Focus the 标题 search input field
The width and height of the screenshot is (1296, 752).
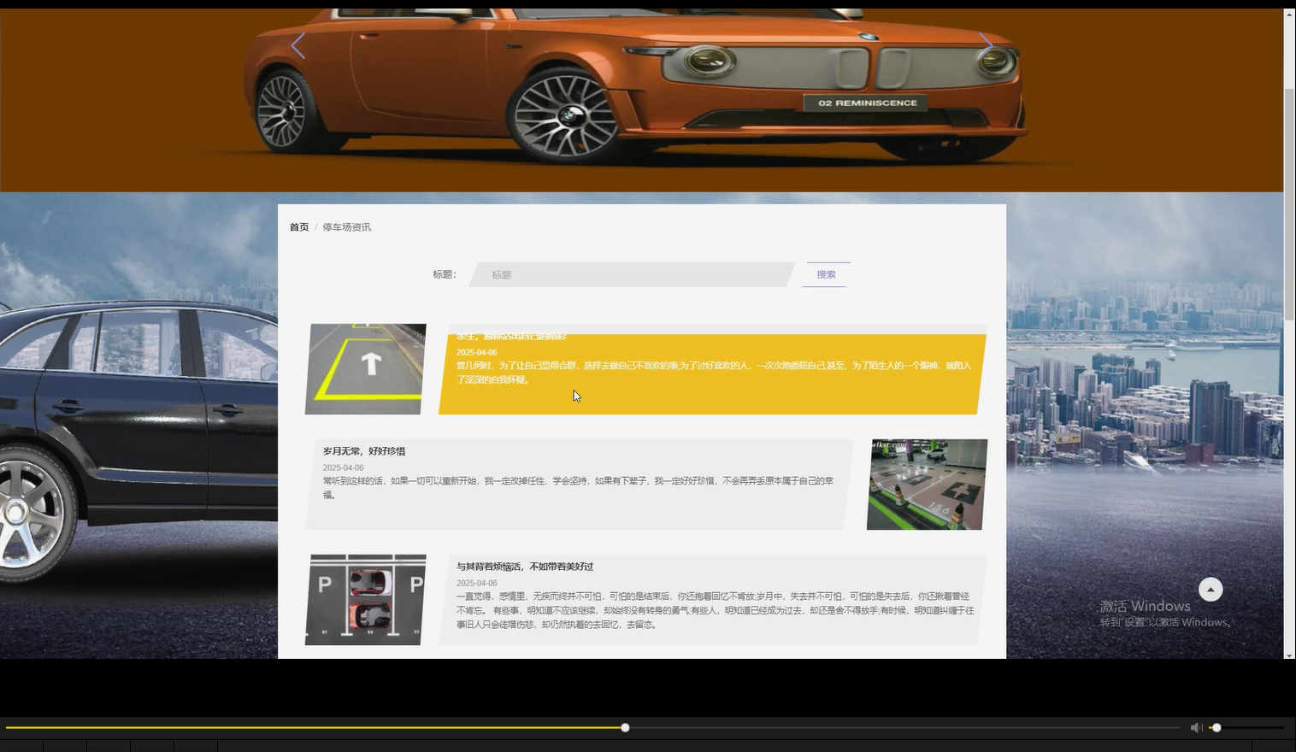633,274
